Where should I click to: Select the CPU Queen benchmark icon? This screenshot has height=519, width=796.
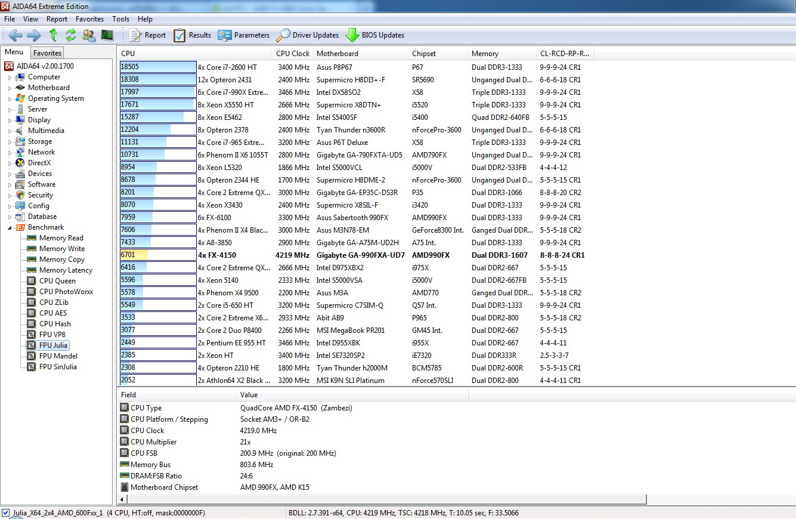click(32, 281)
